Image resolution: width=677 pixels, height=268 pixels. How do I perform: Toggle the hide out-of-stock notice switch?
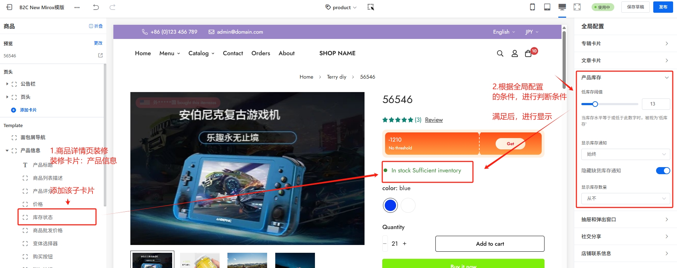point(662,171)
